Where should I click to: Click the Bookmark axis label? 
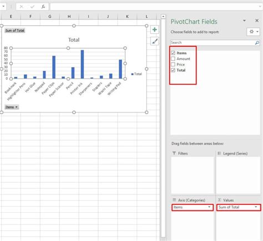[x=11, y=88]
